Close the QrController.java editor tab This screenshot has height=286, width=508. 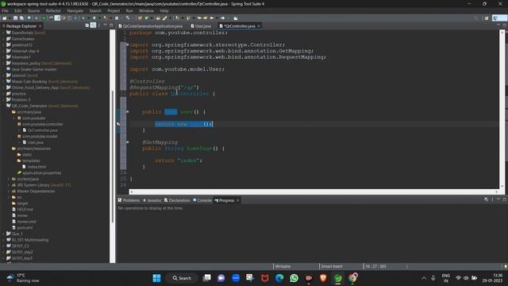tap(259, 26)
